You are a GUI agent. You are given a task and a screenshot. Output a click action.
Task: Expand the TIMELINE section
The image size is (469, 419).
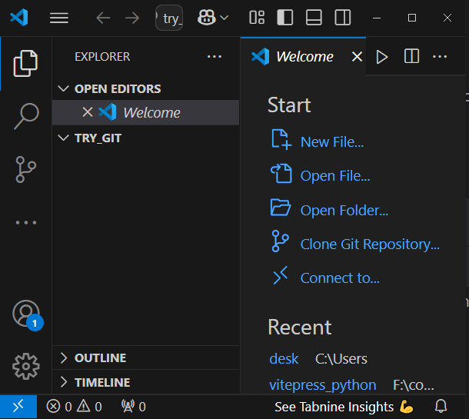(101, 382)
